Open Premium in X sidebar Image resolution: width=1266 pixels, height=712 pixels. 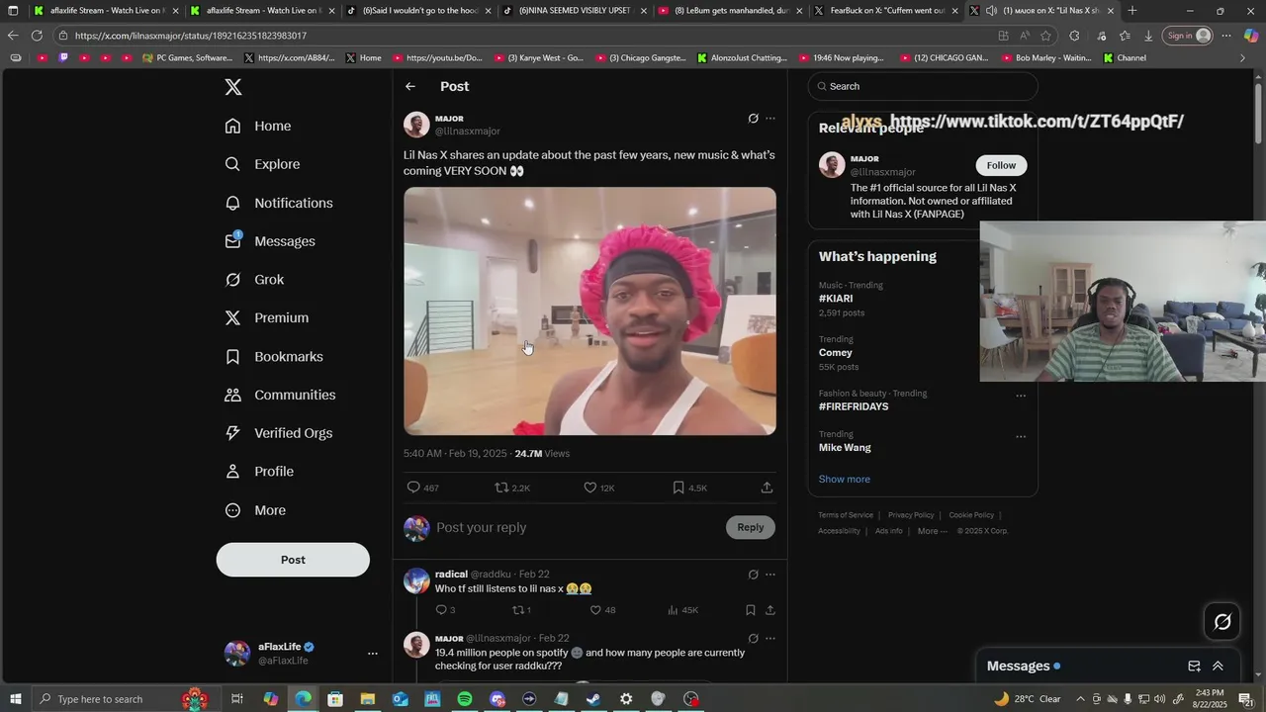[267, 317]
